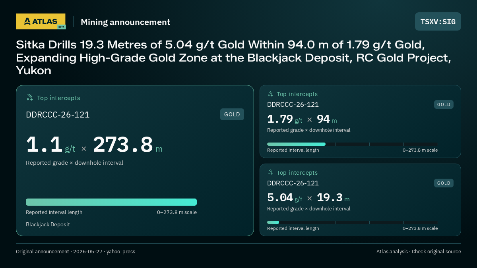Click the grade × interval caption in the 1.79 g/t card
The image size is (477, 268).
click(308, 130)
